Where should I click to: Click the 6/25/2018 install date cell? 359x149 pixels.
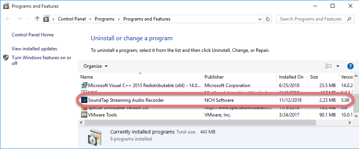289,86
